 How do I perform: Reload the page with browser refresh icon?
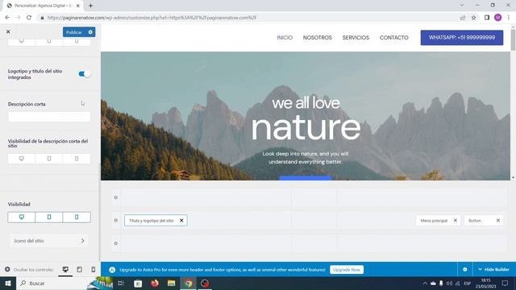(29, 18)
